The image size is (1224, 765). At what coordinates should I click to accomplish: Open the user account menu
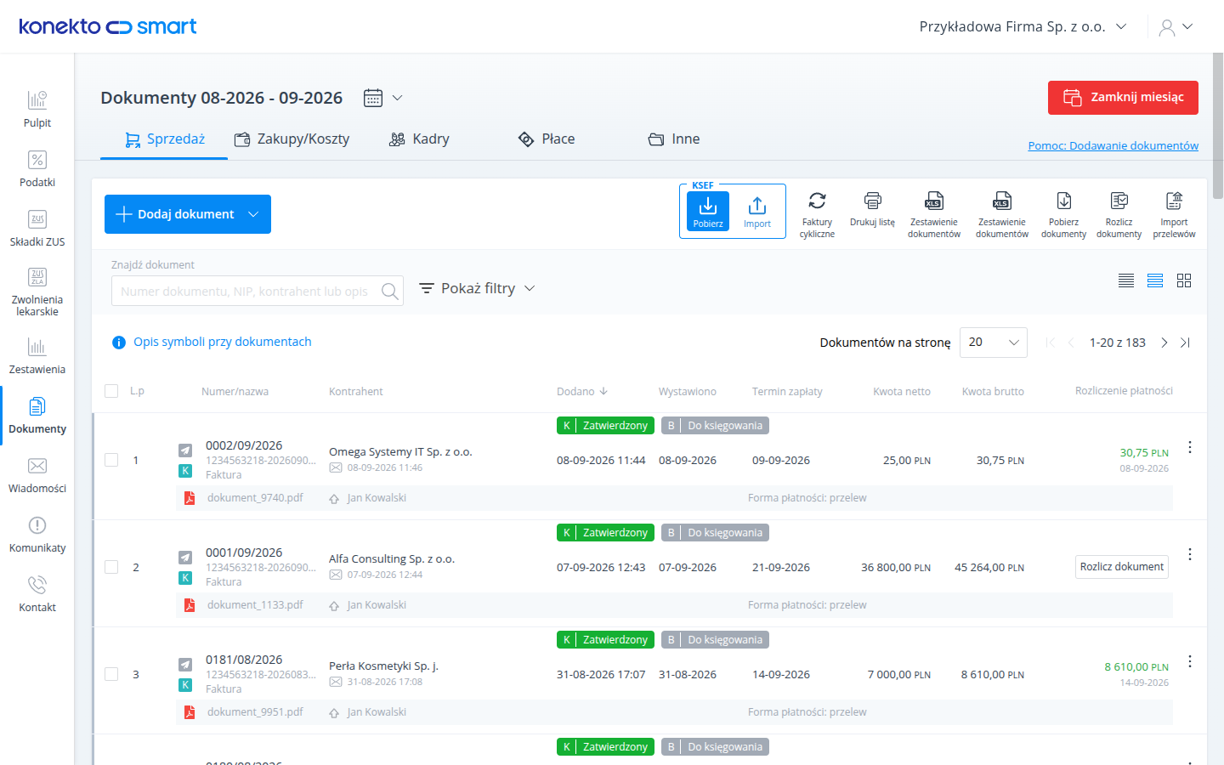click(1176, 27)
